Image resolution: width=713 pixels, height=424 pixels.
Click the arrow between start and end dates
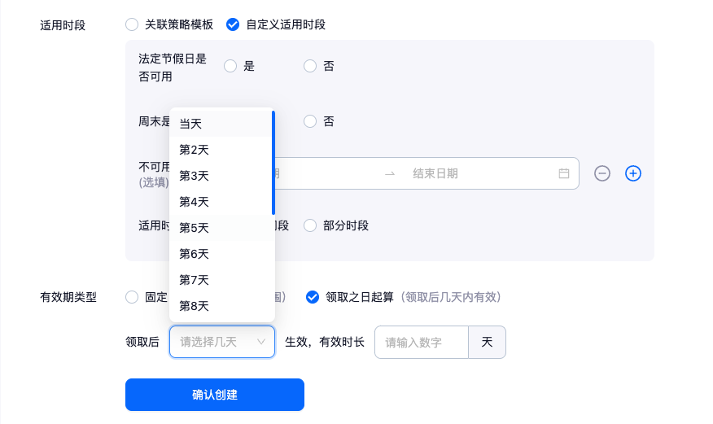tap(390, 173)
